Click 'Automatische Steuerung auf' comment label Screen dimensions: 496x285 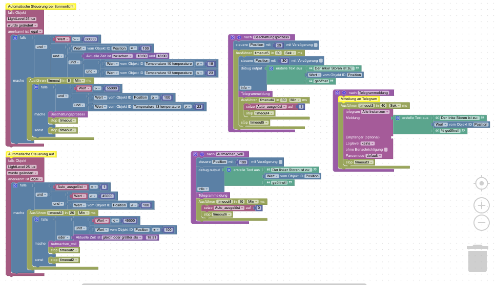coord(31,154)
